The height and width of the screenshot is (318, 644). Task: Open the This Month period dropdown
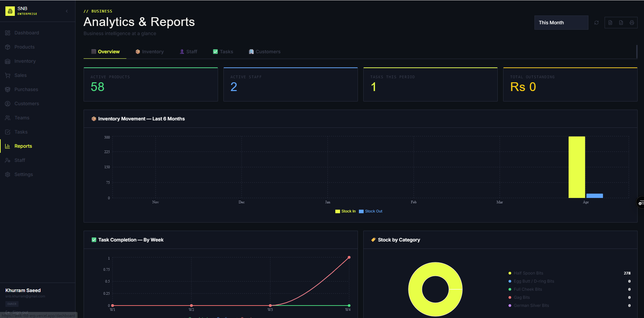coord(561,23)
